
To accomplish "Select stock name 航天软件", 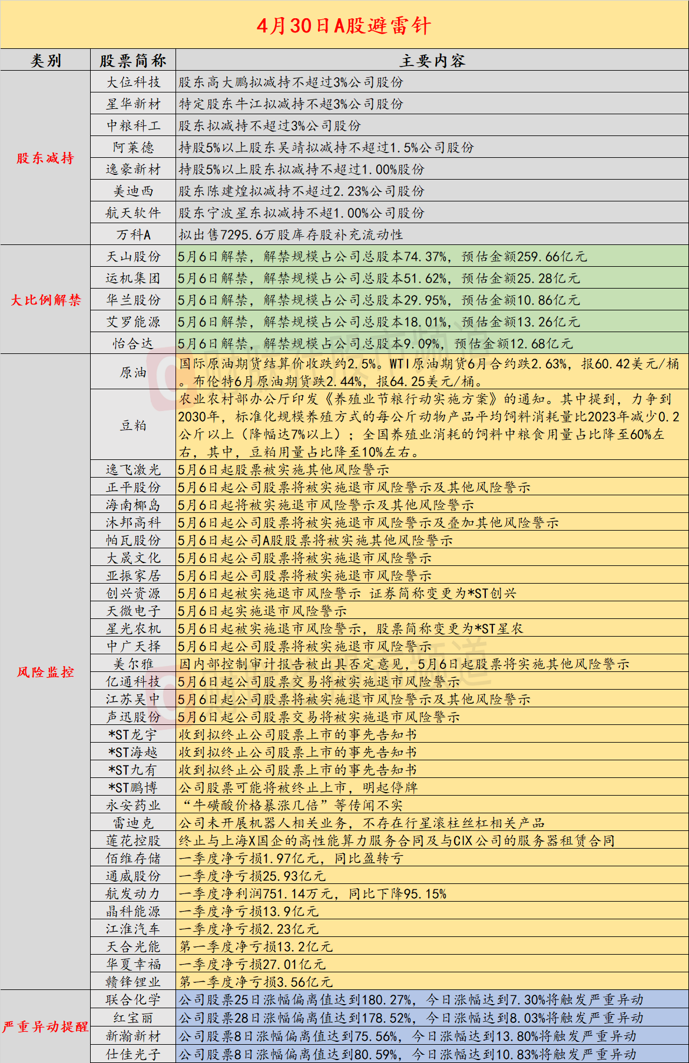I will point(133,213).
